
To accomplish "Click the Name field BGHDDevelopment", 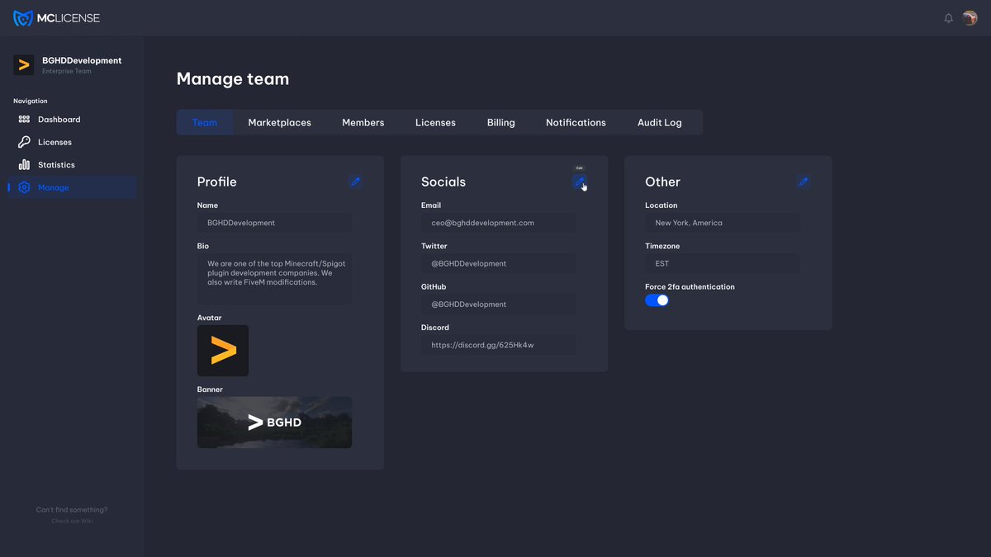I will pyautogui.click(x=274, y=223).
